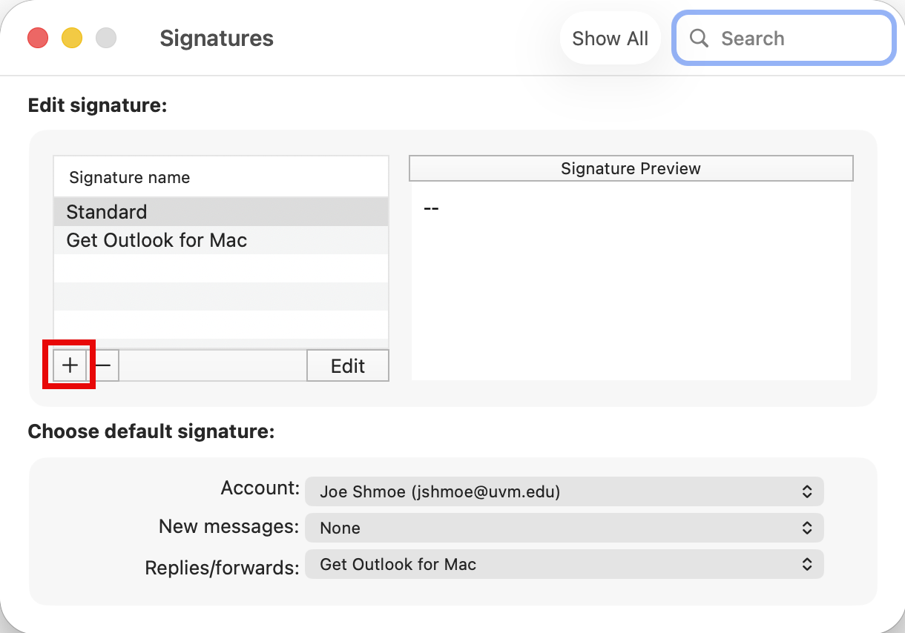Close the Signatures window
This screenshot has height=633, width=905.
click(38, 38)
